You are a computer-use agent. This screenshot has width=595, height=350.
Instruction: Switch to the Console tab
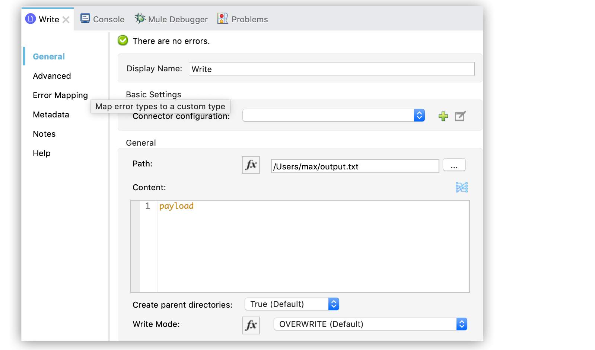click(102, 19)
